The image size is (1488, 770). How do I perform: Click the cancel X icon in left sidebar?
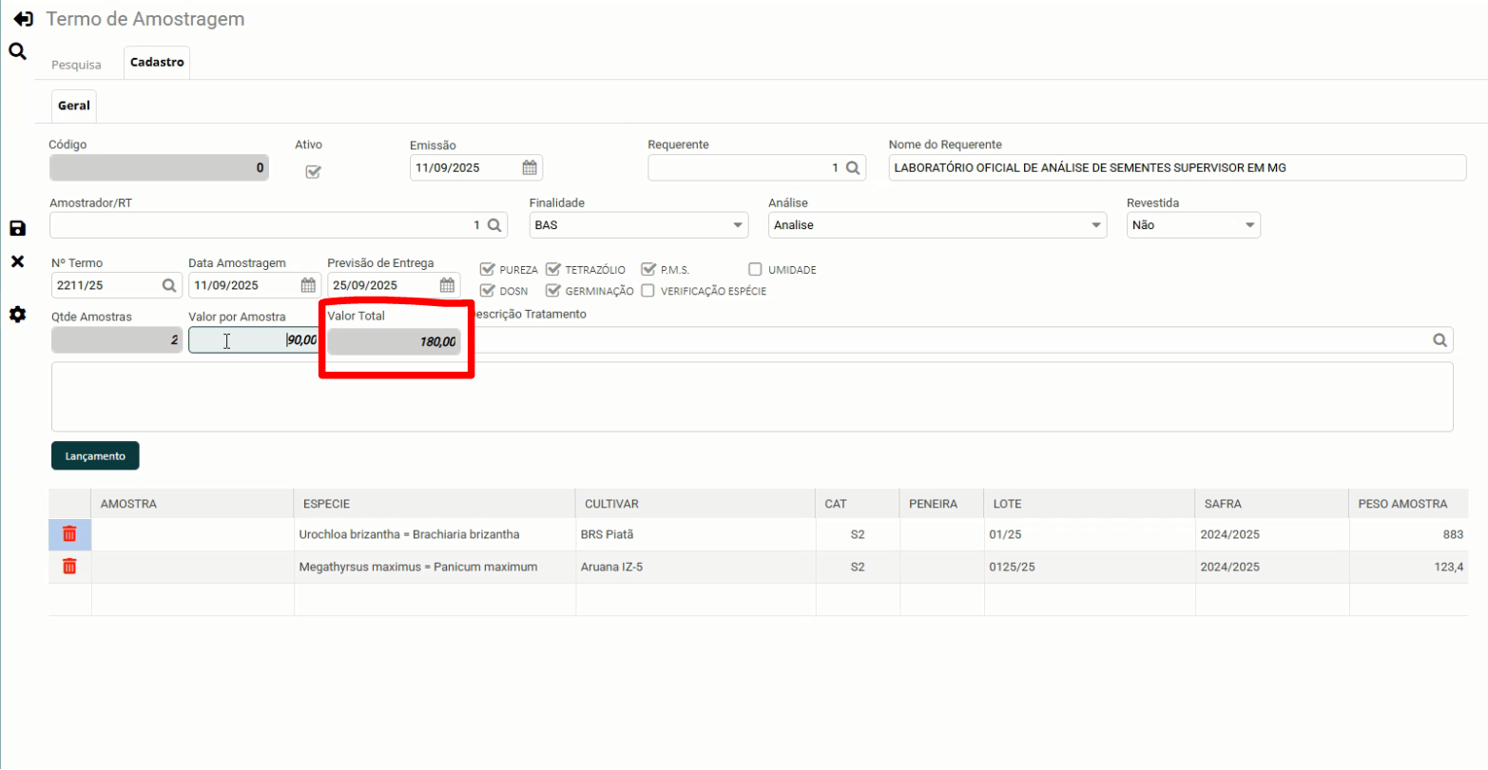[17, 261]
